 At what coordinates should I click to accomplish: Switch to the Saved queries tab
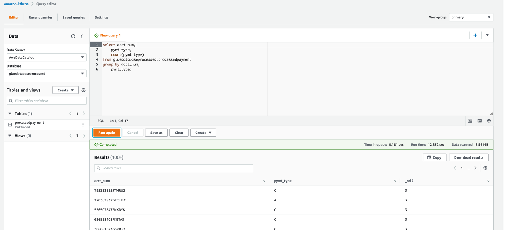[74, 17]
